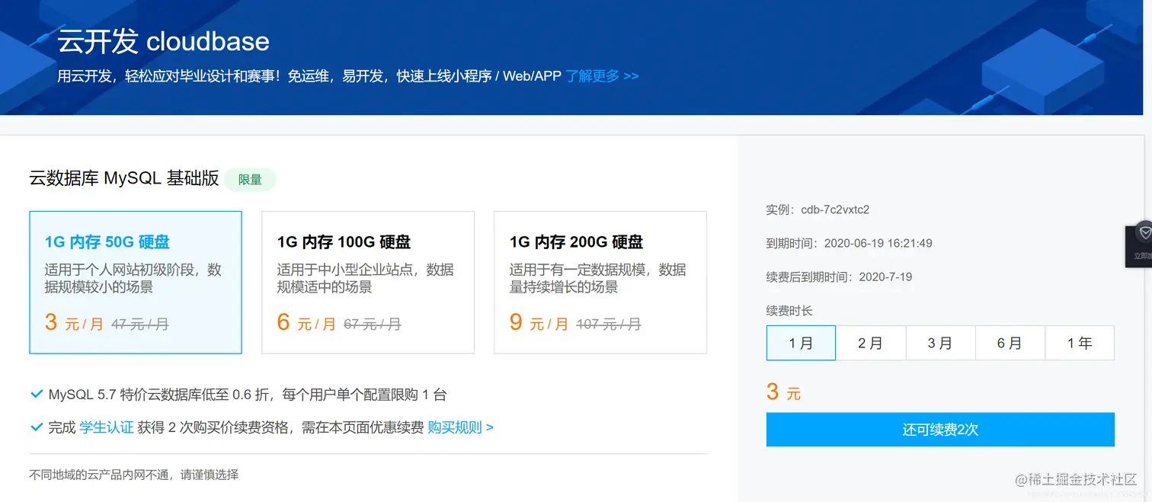Screen dimensions: 1152x502
Task: Select the 1G 内存 200G 硬盘 plan card
Action: click(x=600, y=282)
